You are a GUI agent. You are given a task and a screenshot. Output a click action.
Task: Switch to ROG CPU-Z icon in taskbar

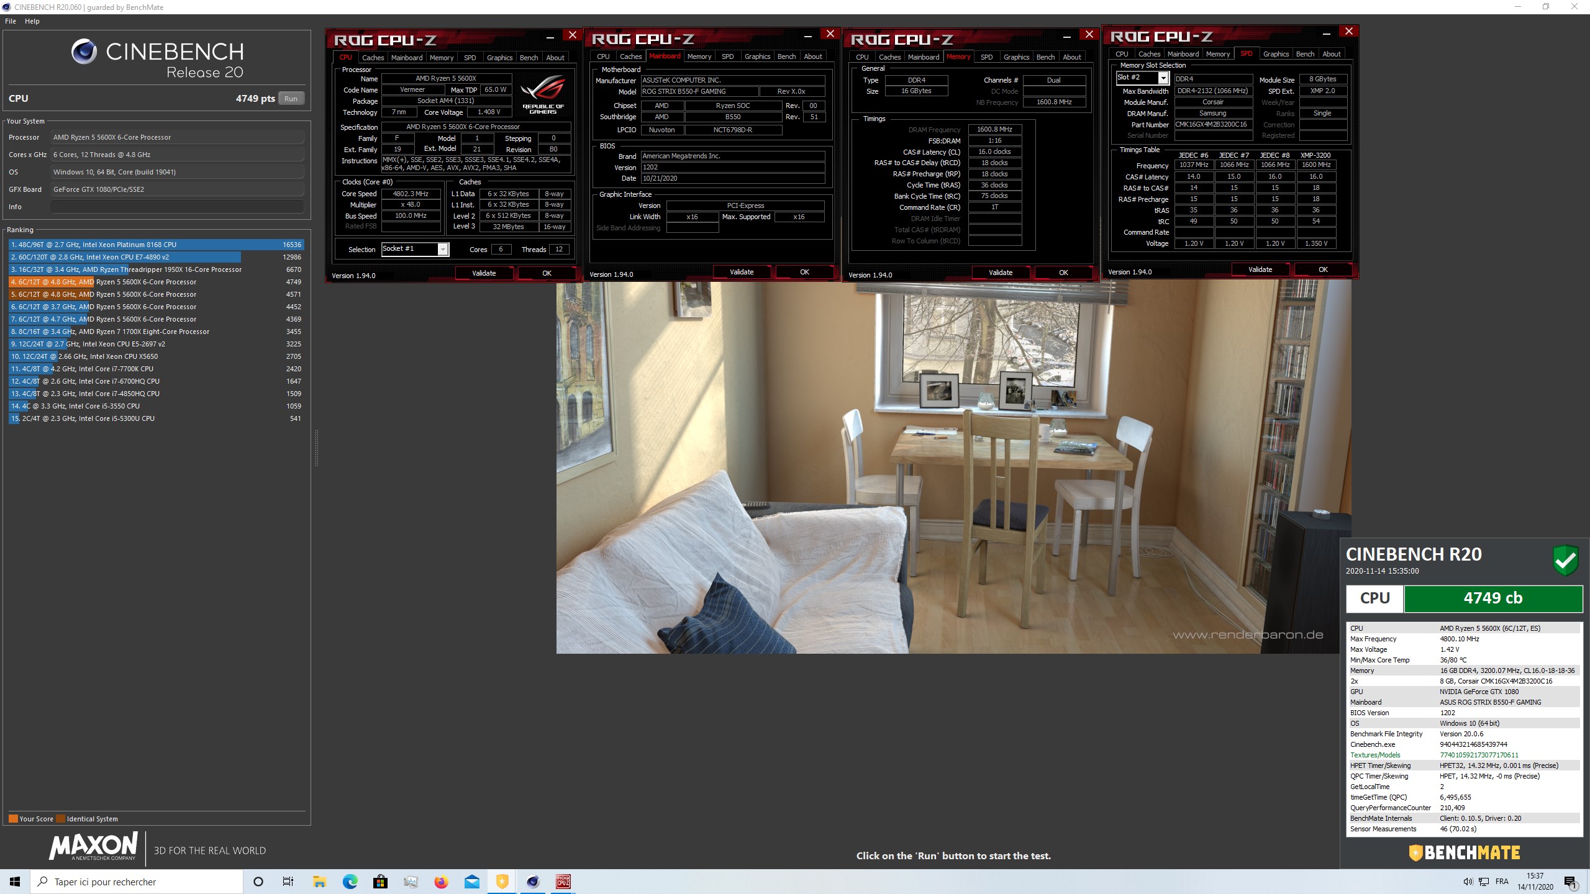[x=563, y=882]
